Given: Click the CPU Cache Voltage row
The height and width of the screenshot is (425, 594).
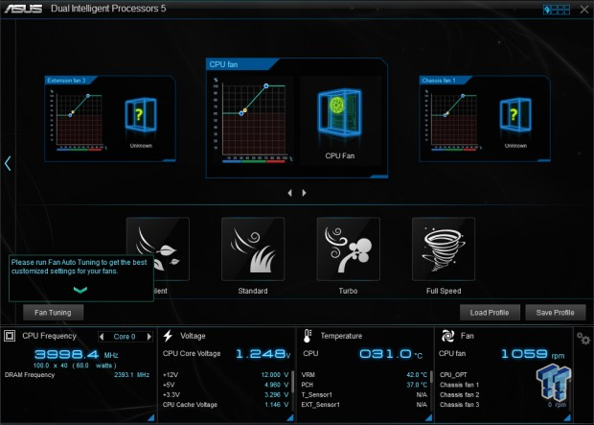Looking at the screenshot, I should pos(225,405).
